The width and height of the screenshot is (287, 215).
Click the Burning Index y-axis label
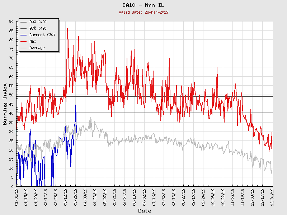[x=5, y=104]
